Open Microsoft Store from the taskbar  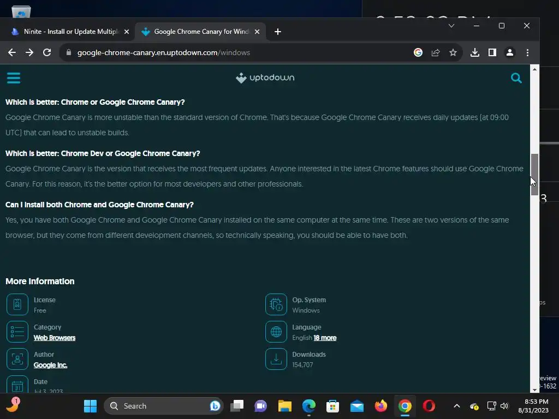coord(332,406)
